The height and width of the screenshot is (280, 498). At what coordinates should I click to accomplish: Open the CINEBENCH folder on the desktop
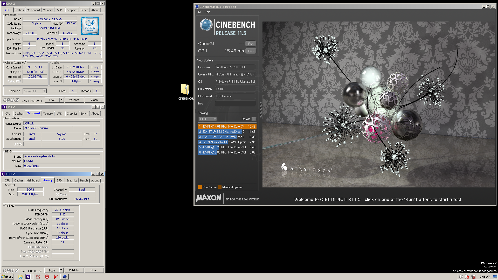(185, 91)
